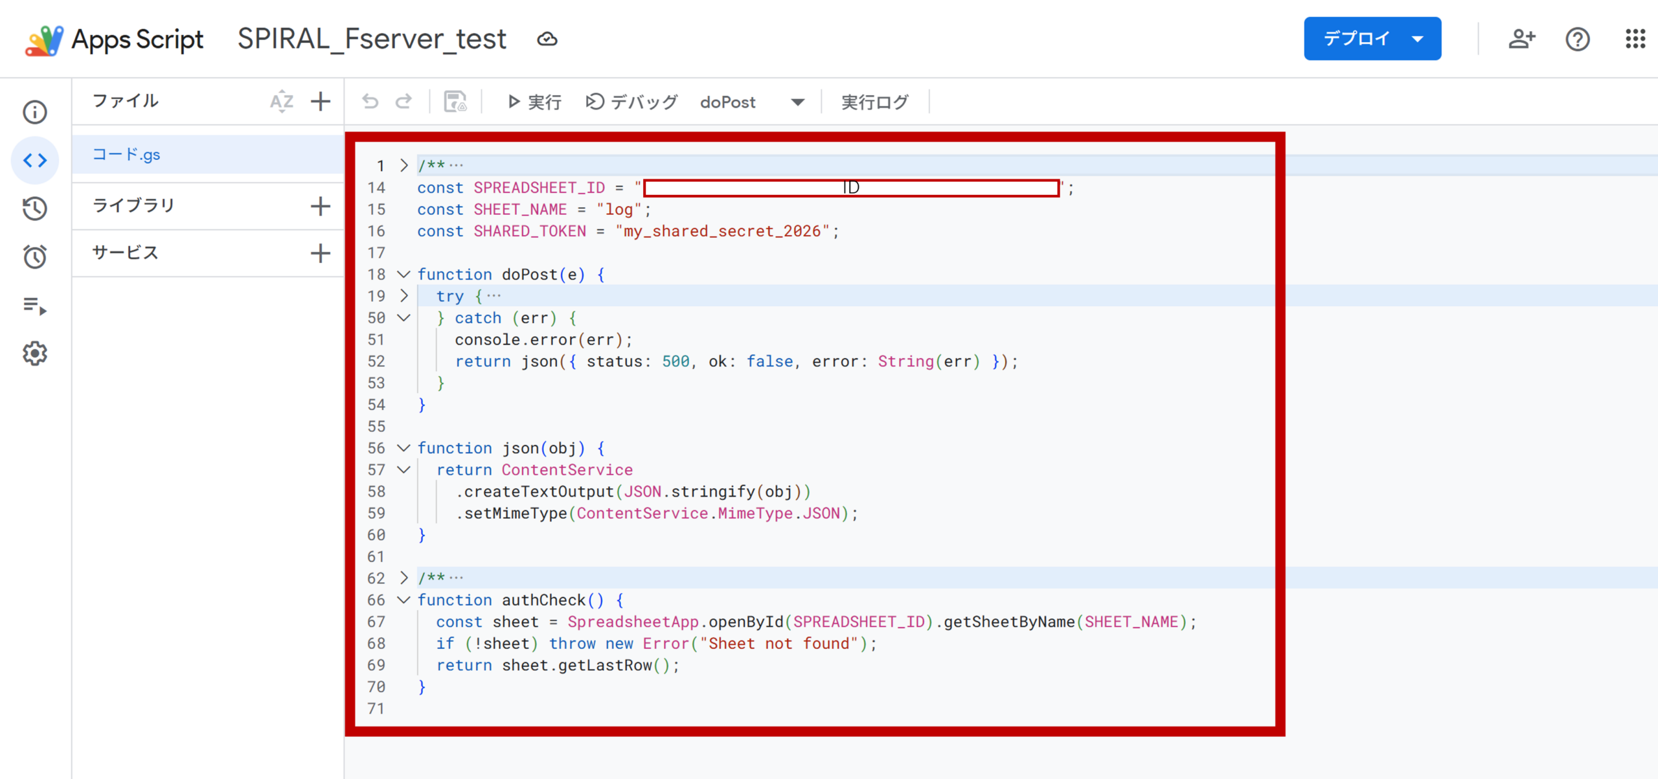Click the project title SPIRAL_Fserver_test
The height and width of the screenshot is (779, 1658).
372,39
